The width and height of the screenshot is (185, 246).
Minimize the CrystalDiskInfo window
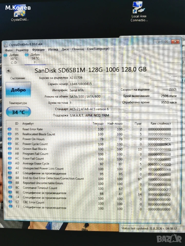158,42
